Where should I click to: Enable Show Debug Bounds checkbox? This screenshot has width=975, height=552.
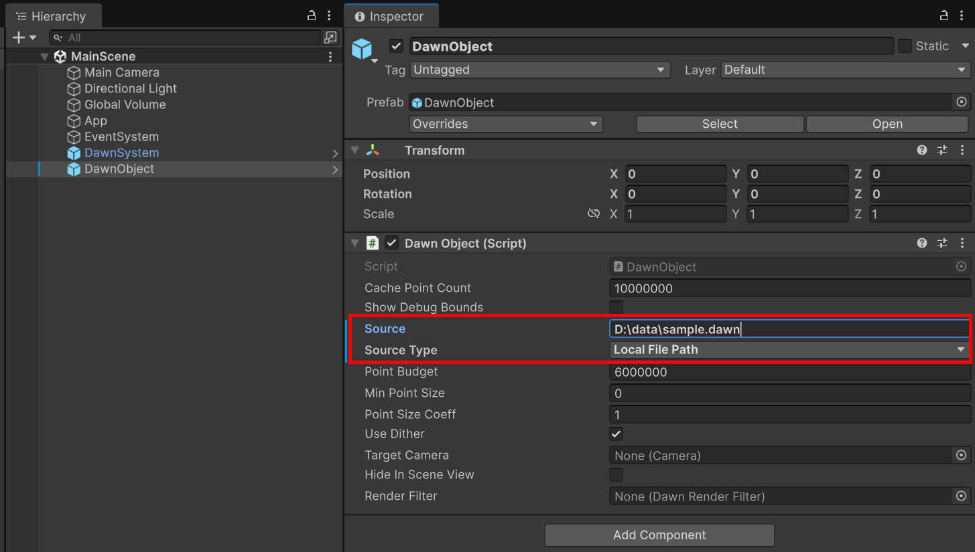click(x=616, y=307)
